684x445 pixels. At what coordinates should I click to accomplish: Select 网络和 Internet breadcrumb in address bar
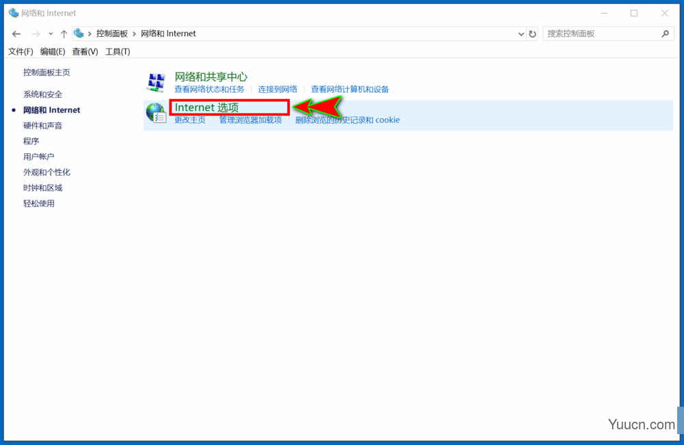[168, 33]
